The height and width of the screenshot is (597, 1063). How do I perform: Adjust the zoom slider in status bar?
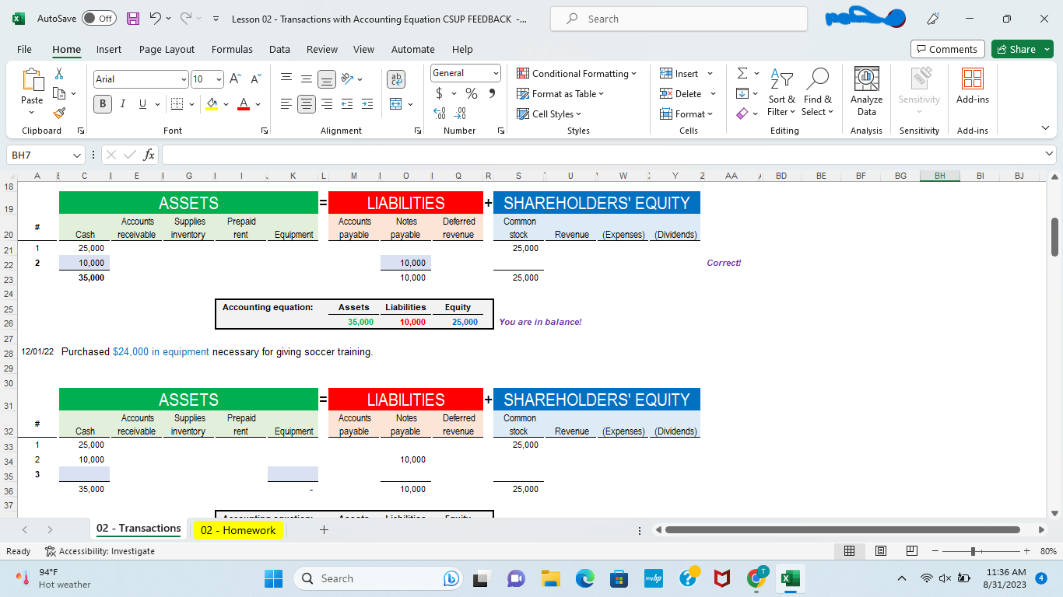(973, 551)
